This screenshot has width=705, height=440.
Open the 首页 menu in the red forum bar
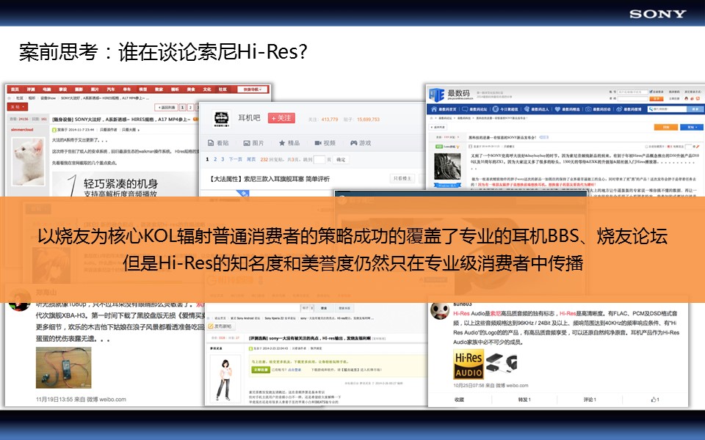tap(15, 89)
